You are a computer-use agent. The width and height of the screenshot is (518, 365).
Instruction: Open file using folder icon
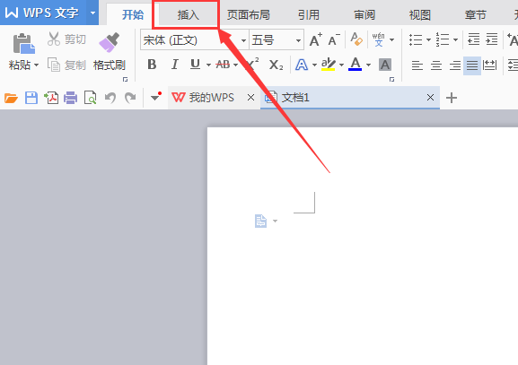(11, 98)
